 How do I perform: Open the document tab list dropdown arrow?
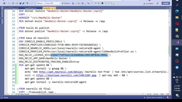167,8
